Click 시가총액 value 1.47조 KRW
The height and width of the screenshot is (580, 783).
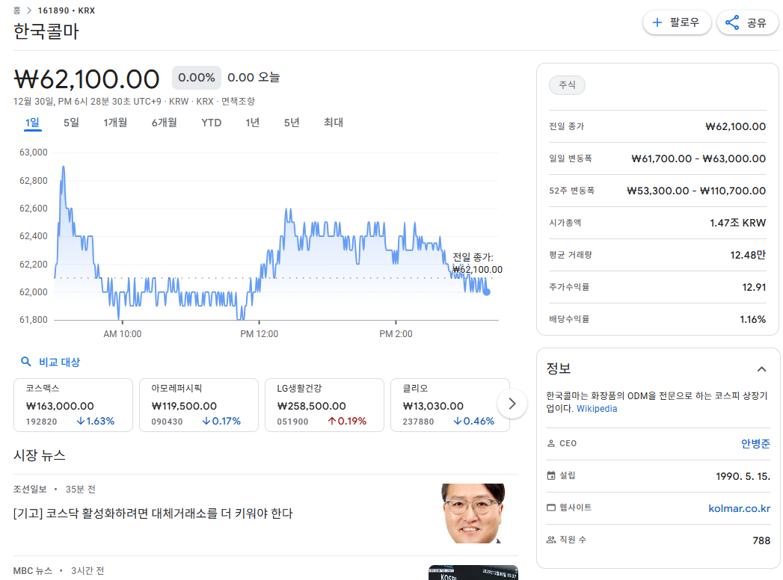pos(737,223)
